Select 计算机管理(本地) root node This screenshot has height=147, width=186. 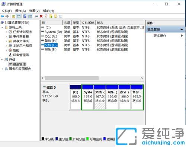pos(17,23)
